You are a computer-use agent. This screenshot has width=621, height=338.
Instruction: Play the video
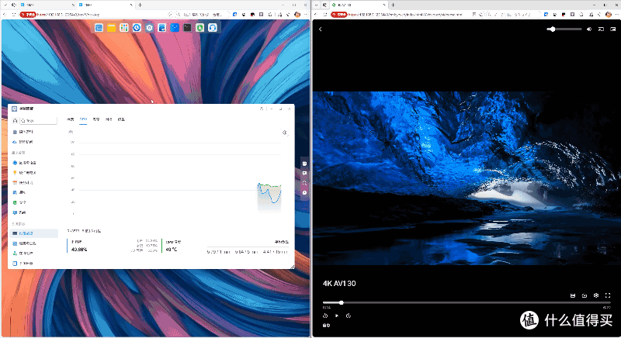click(x=337, y=316)
